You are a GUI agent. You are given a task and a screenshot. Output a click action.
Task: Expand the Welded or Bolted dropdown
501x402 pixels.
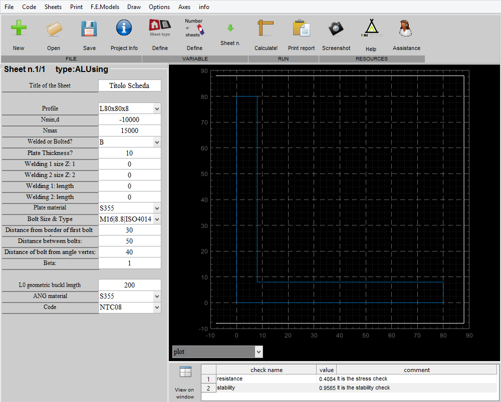click(157, 142)
